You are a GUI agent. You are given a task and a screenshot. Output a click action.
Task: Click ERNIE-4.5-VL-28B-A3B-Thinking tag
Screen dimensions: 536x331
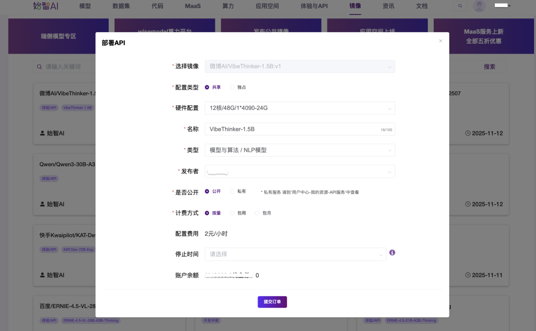point(91,321)
